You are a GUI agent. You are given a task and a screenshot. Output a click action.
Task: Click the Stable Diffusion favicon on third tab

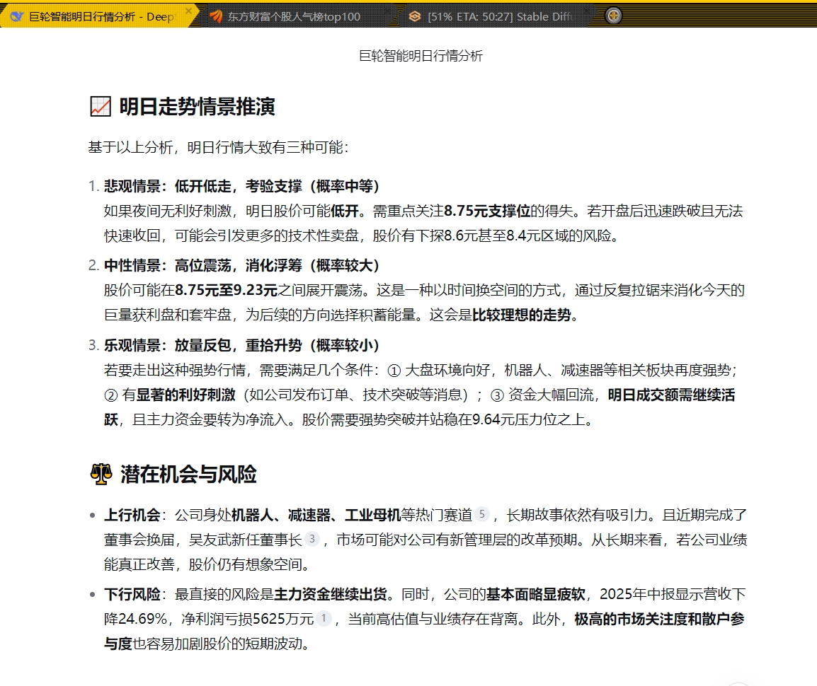415,17
